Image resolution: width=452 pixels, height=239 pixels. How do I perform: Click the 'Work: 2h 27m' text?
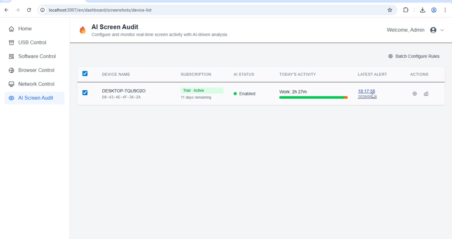(293, 92)
